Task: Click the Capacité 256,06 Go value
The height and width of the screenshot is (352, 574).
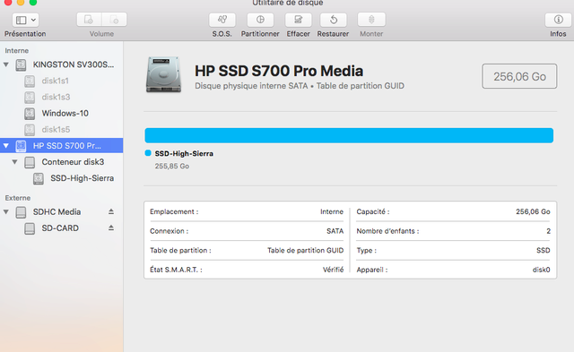Action: coord(533,211)
